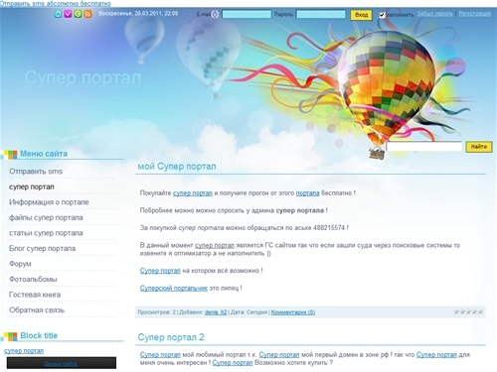Click the 'Супер портал' site logo heading
This screenshot has height=372, width=497.
(x=83, y=78)
